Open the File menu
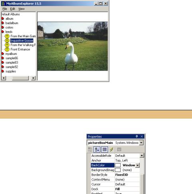This screenshot has width=192, height=194. pyautogui.click(x=5, y=9)
